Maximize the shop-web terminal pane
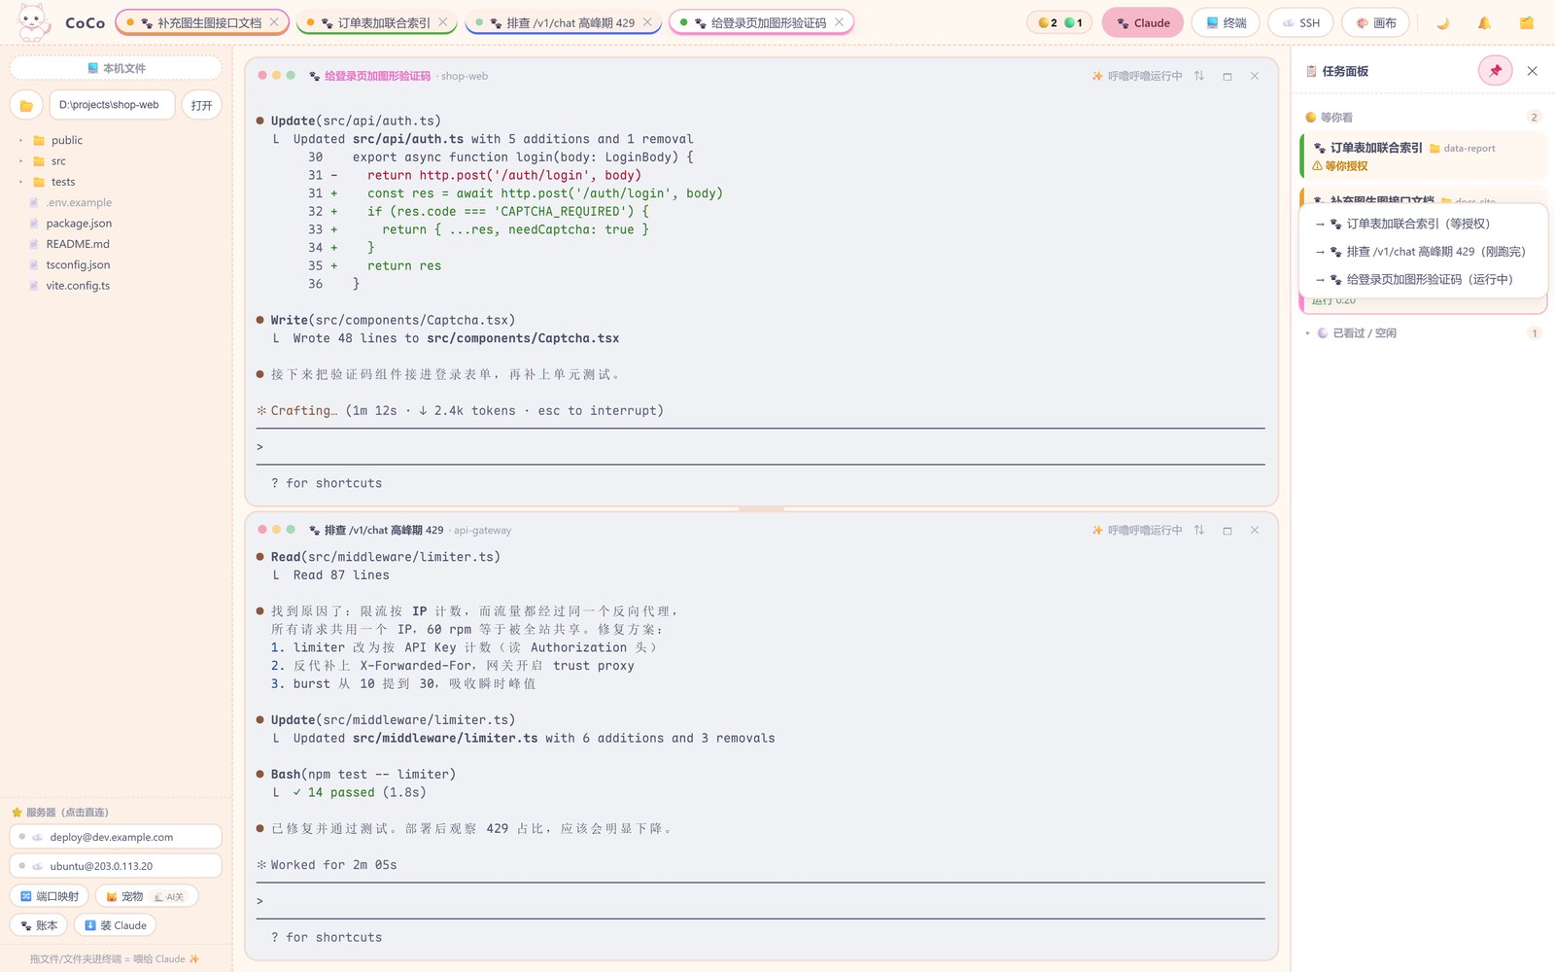Screen dimensions: 1555x972 click(x=1227, y=76)
